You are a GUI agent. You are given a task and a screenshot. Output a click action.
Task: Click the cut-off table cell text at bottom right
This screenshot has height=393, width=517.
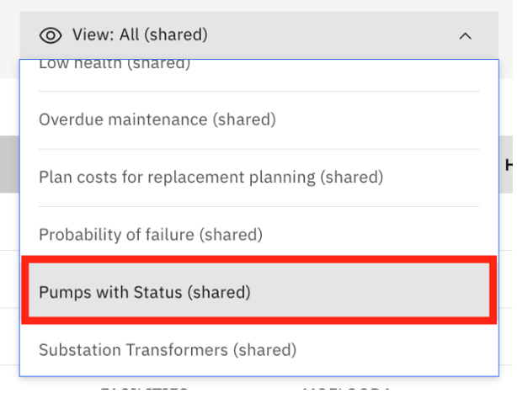click(346, 390)
